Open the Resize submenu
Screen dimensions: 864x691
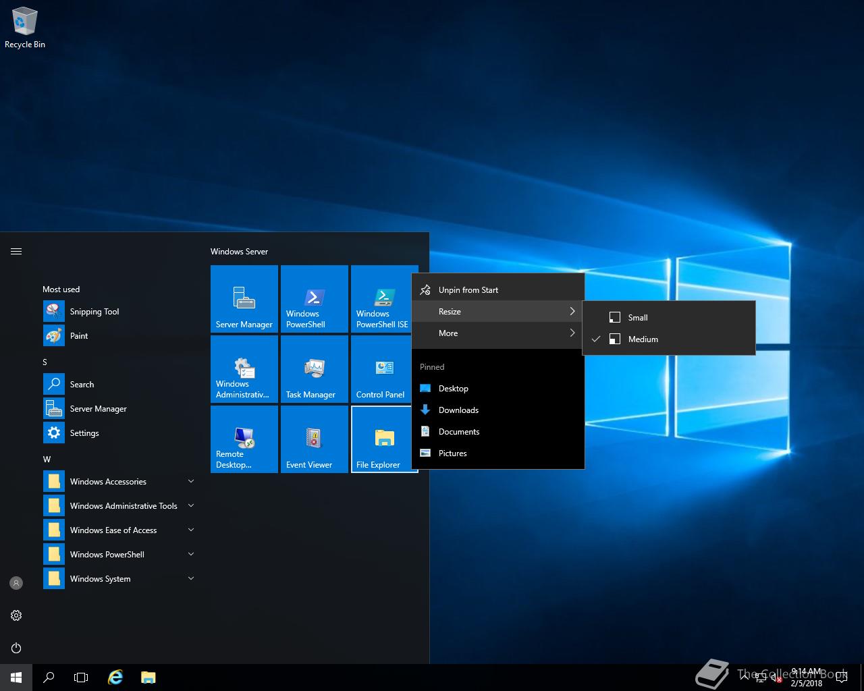point(498,311)
